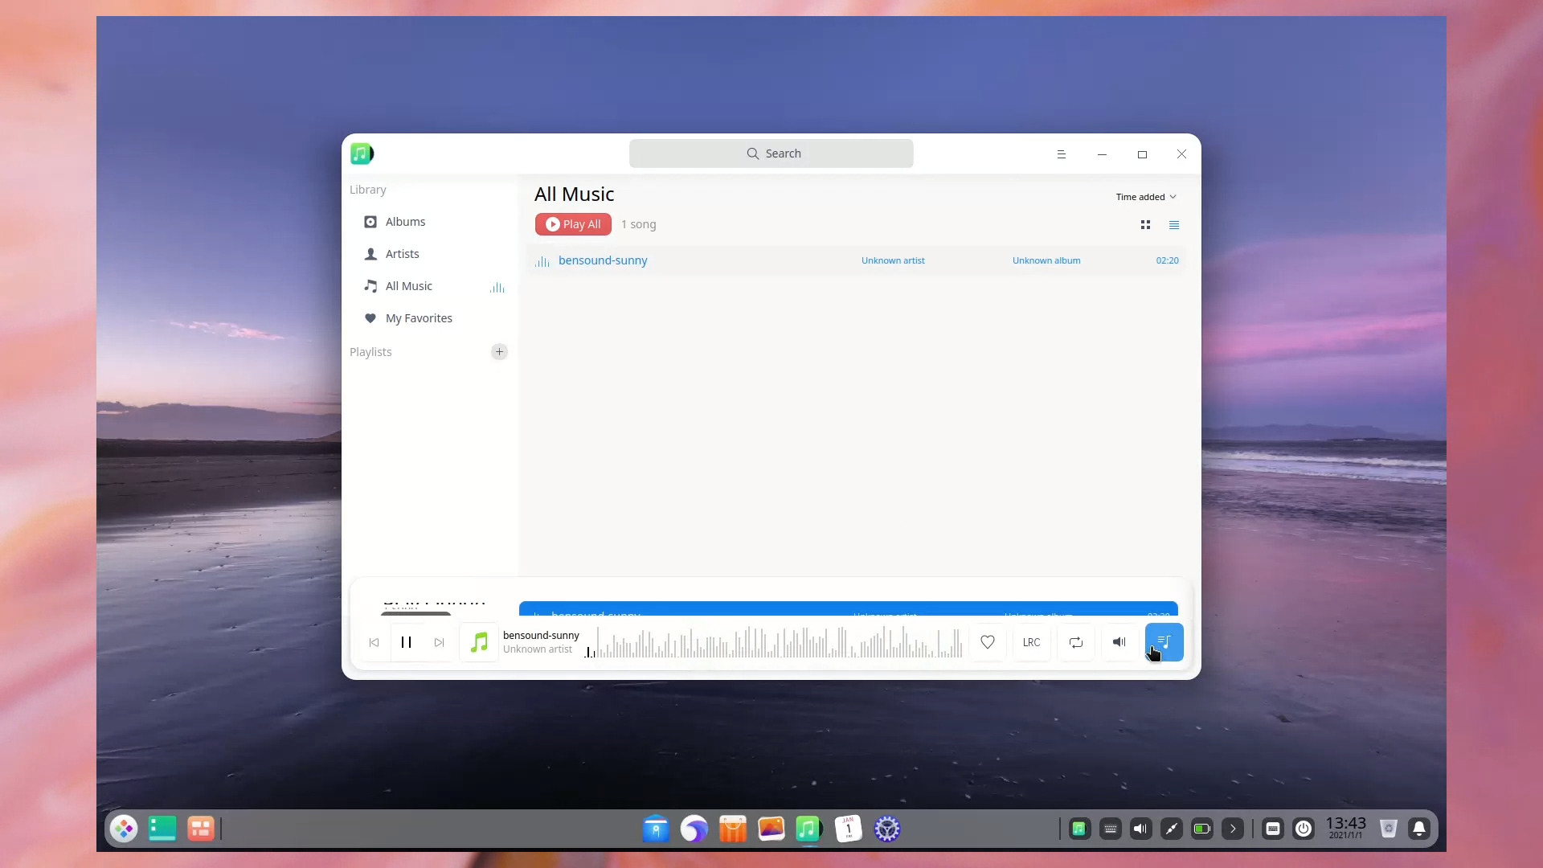
Task: Expand the system tray chevron
Action: [1233, 829]
